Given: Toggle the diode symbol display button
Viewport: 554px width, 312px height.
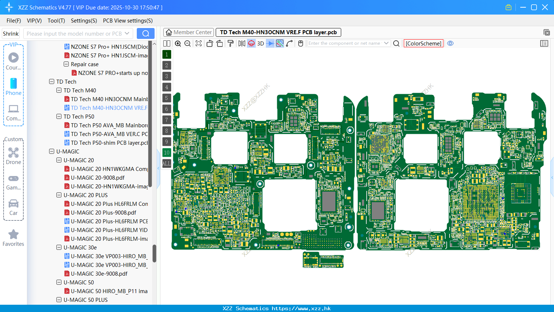Looking at the screenshot, I should [270, 43].
